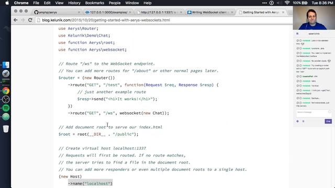Click the '$root = root(__DIR__ . "/public");' line
The width and height of the screenshot is (335, 188).
point(98,134)
